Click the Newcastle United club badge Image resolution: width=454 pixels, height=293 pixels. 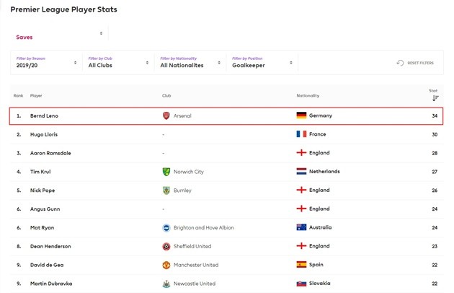pyautogui.click(x=167, y=284)
